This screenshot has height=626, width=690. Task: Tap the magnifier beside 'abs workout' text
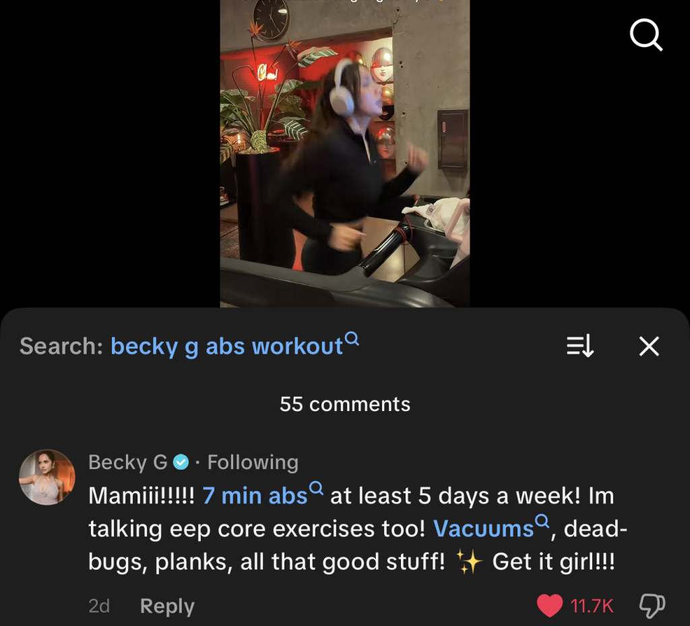tap(352, 339)
